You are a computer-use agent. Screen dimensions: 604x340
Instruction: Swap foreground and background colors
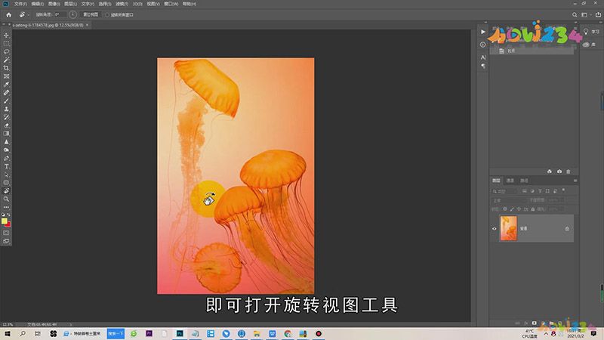click(8, 215)
